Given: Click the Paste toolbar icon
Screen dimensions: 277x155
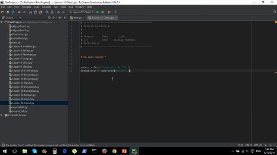Looking at the screenshot, I should (x=41, y=12).
